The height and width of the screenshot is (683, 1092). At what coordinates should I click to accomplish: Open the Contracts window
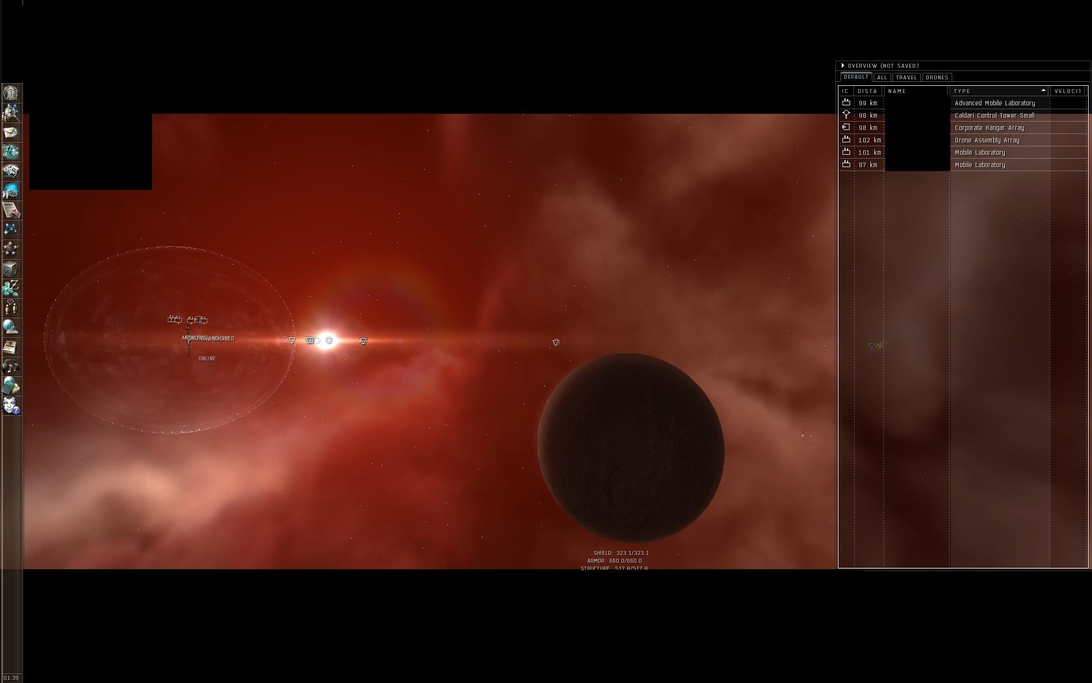pyautogui.click(x=11, y=210)
